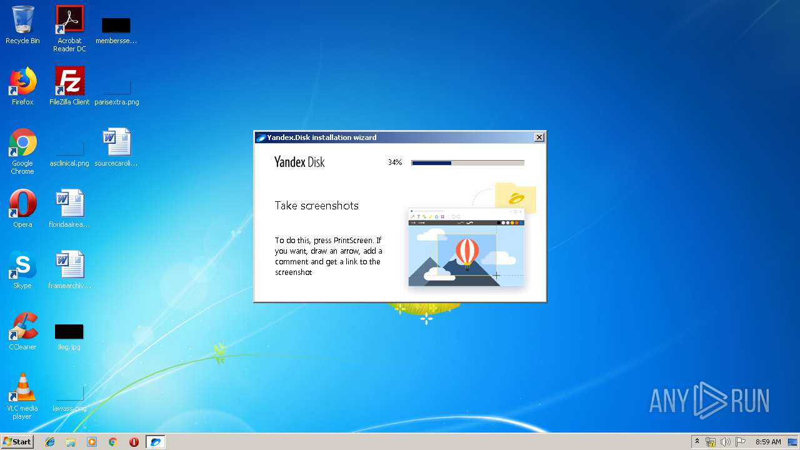Open Opera from the taskbar
This screenshot has height=450, width=800.
click(x=134, y=442)
